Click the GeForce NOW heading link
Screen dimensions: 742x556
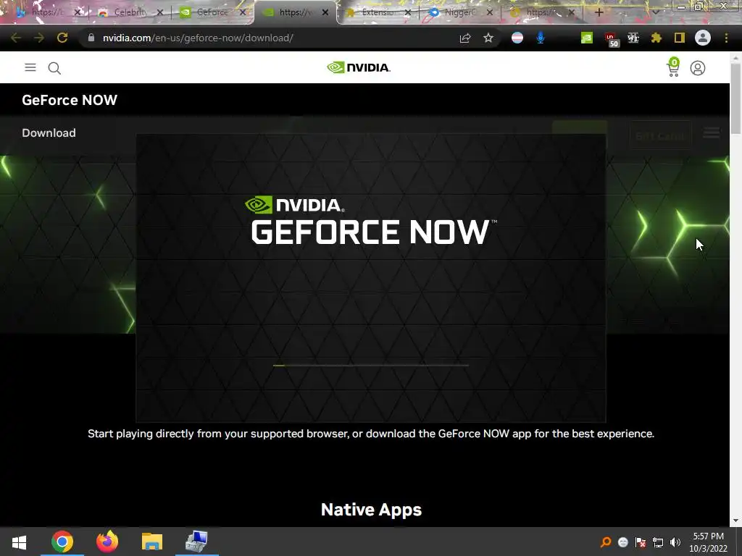[70, 100]
